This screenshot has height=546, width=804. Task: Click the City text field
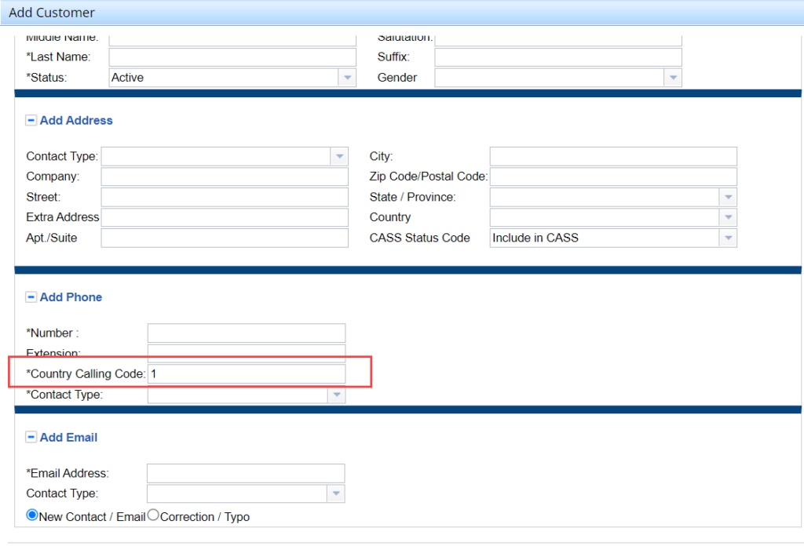coord(613,156)
